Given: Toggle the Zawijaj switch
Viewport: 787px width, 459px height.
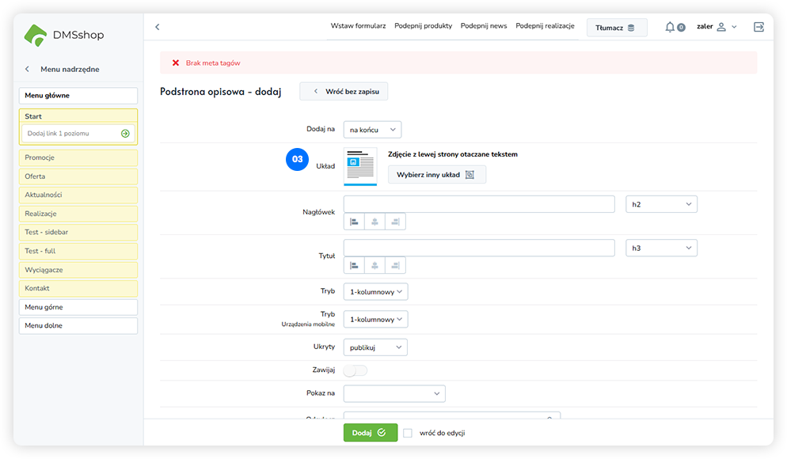Looking at the screenshot, I should 355,370.
